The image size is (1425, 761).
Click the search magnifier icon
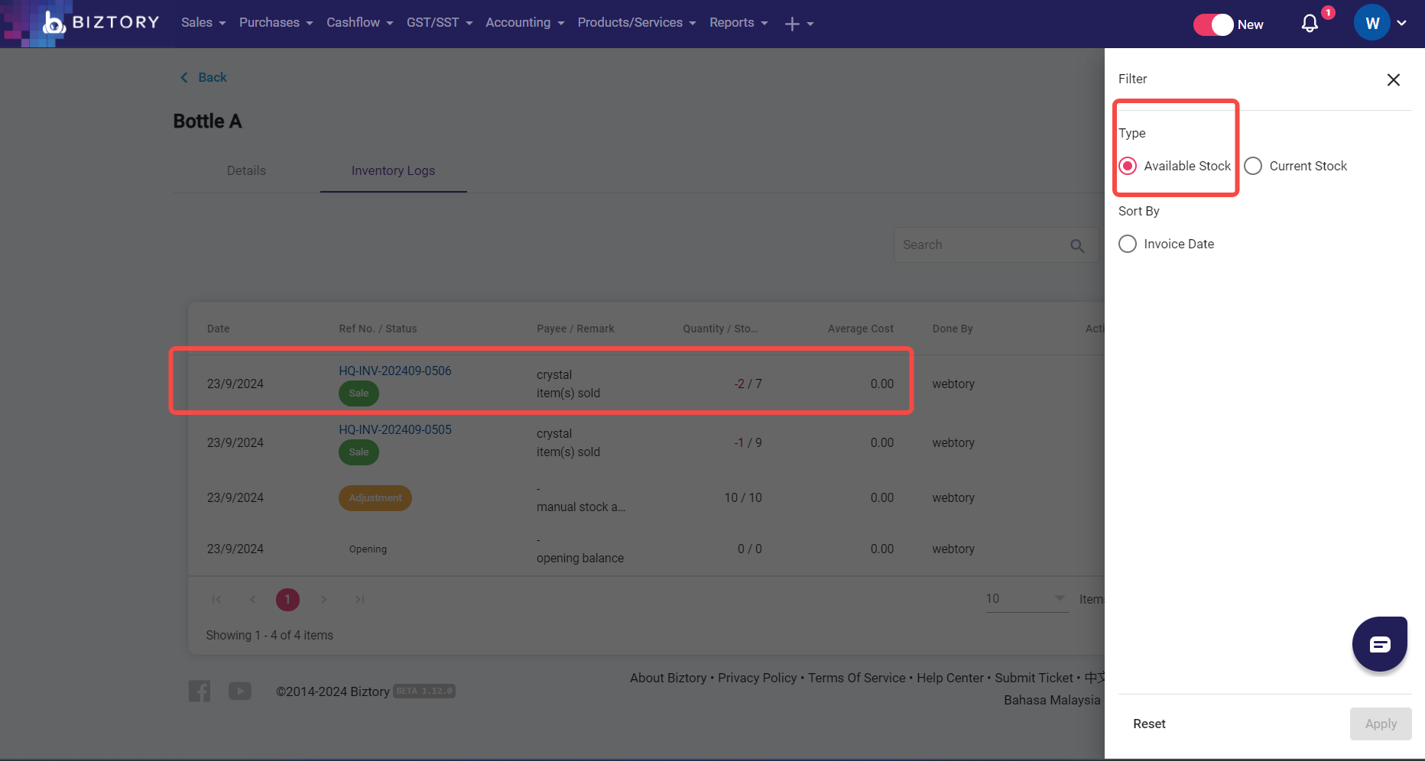tap(1077, 245)
